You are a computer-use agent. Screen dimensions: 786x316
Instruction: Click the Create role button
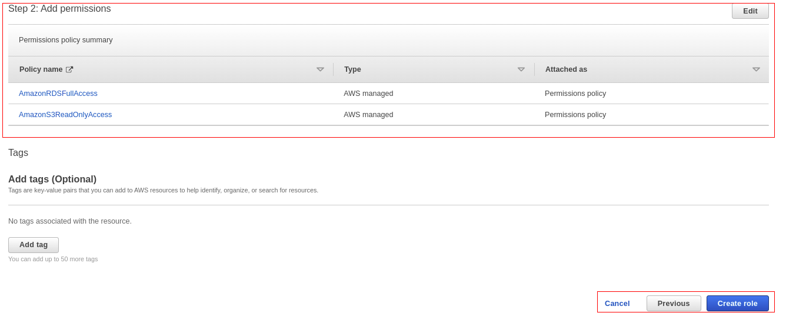click(x=737, y=304)
